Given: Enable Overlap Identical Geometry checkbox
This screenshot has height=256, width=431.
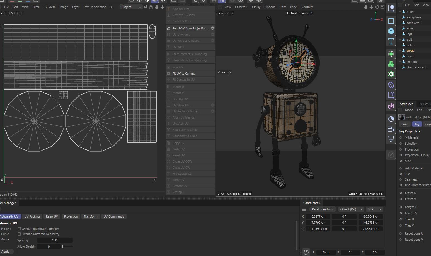Looking at the screenshot, I should pos(19,229).
